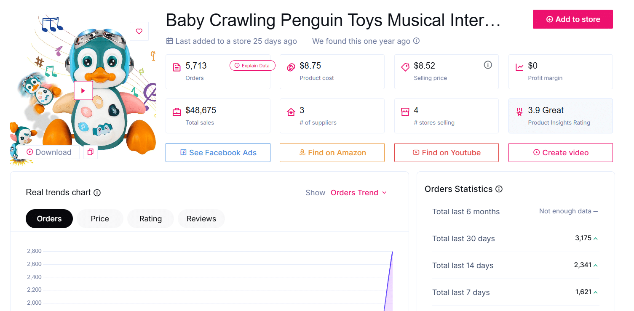Play the product video preview
Screen dimensions: 634x311
pyautogui.click(x=83, y=90)
